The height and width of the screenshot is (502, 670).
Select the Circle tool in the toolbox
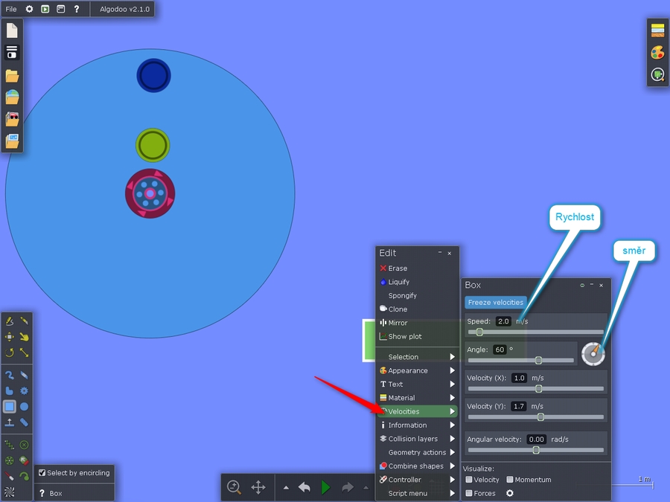tap(24, 407)
